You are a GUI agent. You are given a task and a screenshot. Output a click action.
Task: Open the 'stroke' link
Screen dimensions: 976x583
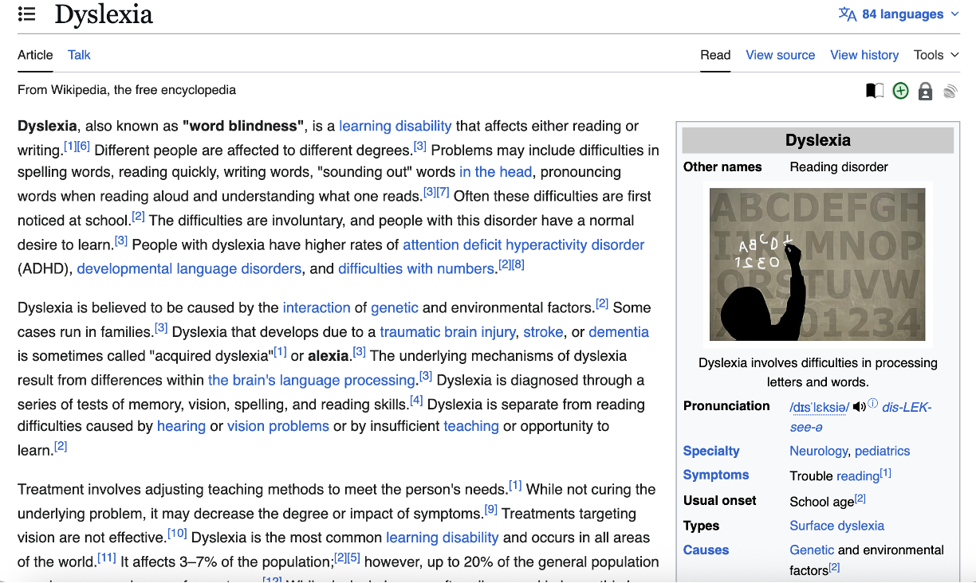point(543,332)
